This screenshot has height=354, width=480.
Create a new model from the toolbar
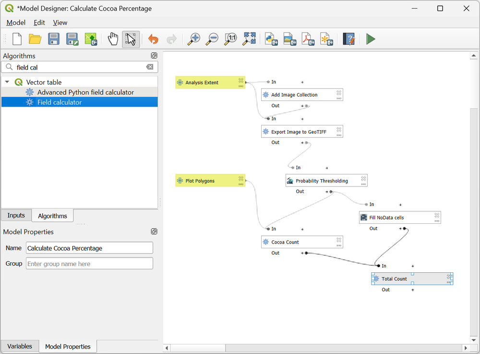point(17,39)
